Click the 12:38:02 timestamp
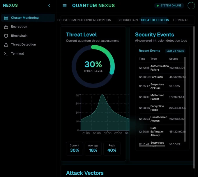 [x=144, y=77]
